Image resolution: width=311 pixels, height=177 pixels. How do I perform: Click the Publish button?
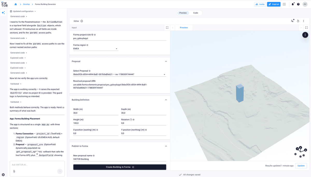click(x=274, y=4)
